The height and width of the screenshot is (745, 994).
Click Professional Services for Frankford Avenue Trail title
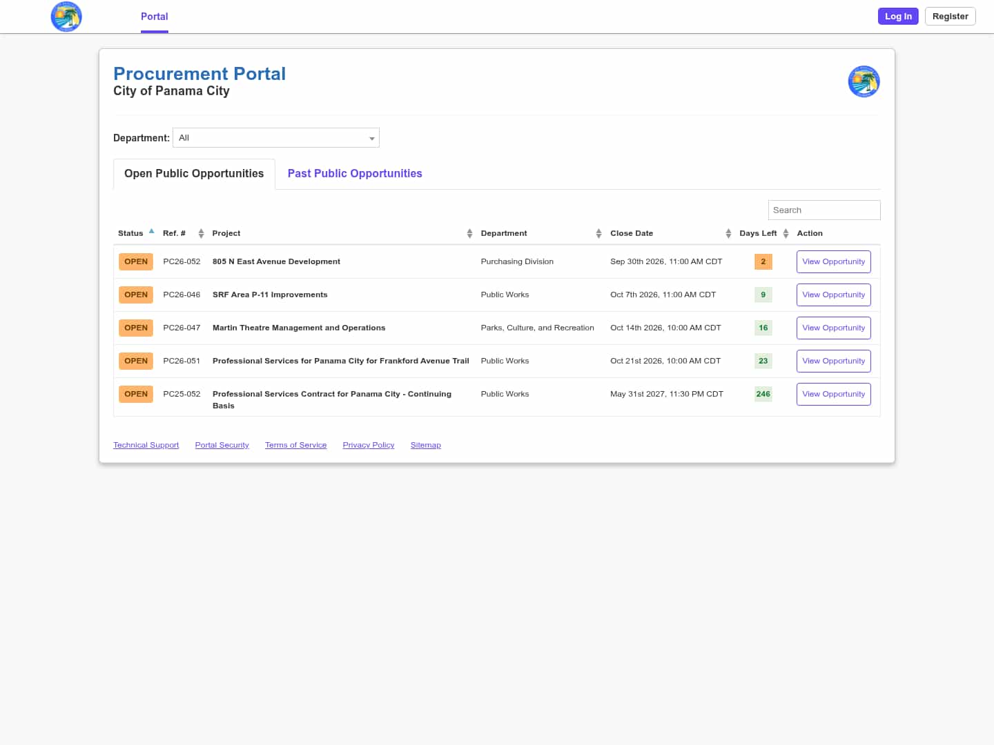tap(341, 361)
